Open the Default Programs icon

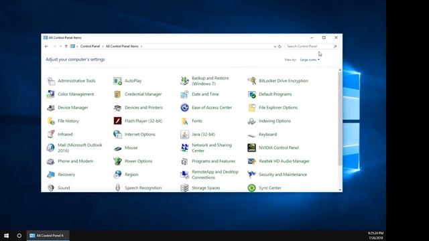click(252, 94)
